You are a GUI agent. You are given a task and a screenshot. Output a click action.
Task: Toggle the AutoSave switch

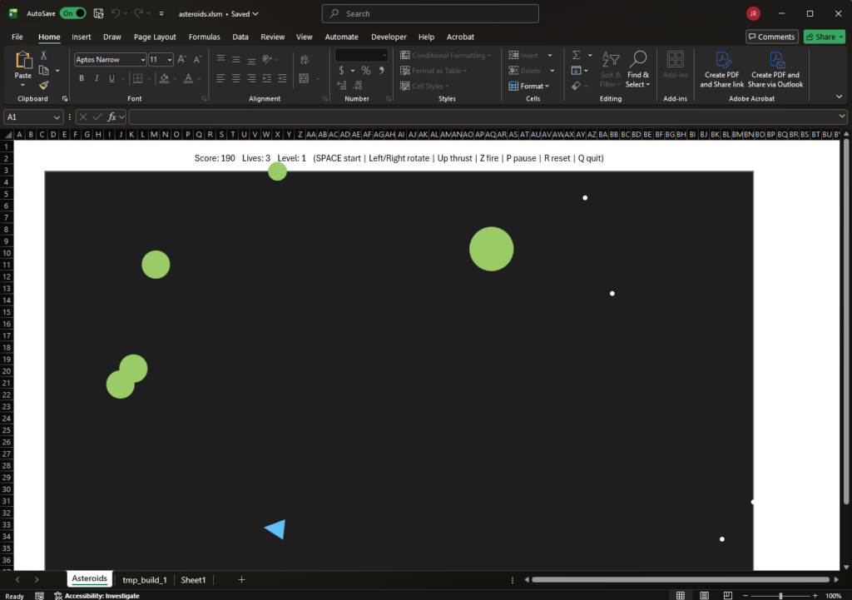click(73, 13)
